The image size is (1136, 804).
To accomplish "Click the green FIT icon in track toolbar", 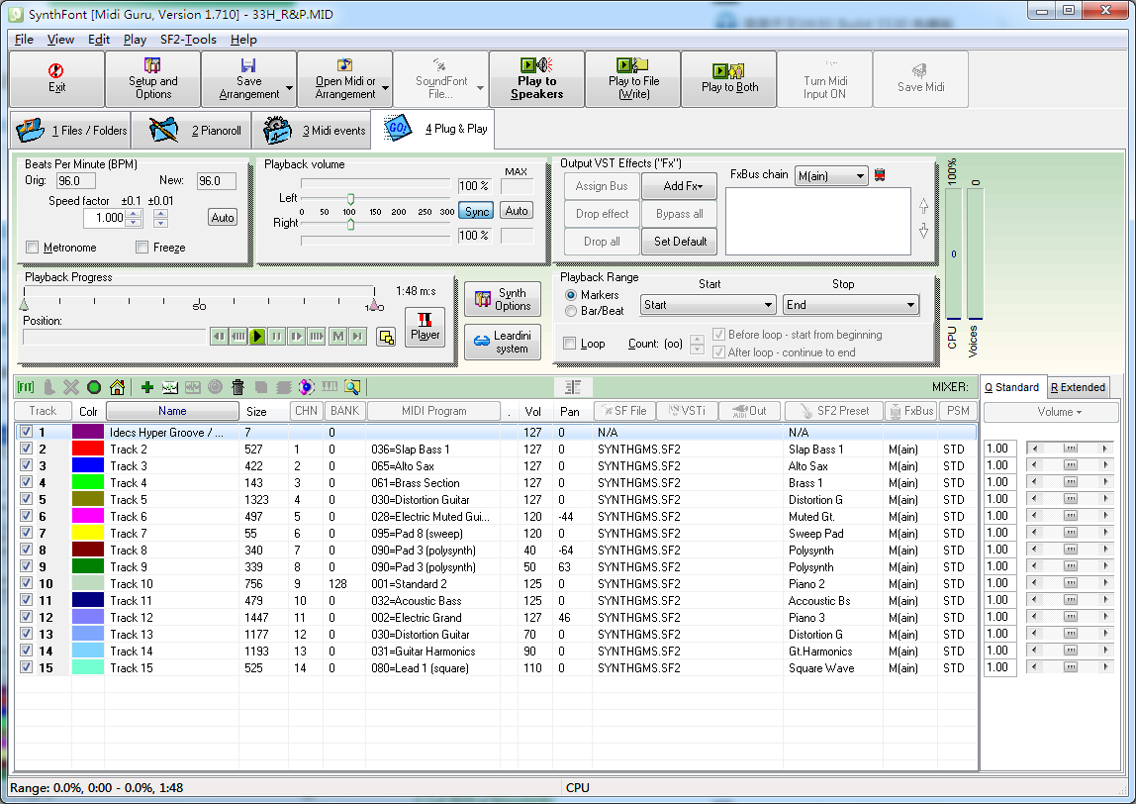I will click(26, 387).
